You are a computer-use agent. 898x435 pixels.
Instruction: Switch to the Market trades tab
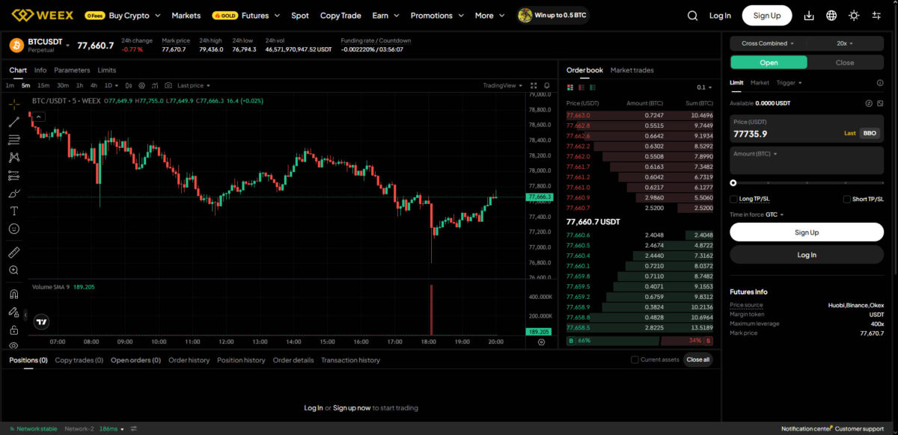tap(632, 70)
